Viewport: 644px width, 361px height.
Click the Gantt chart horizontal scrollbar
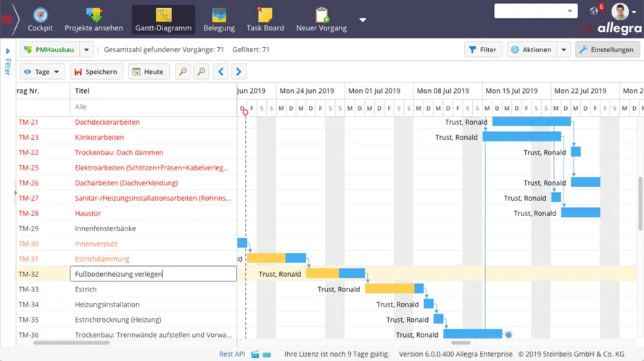click(x=461, y=343)
